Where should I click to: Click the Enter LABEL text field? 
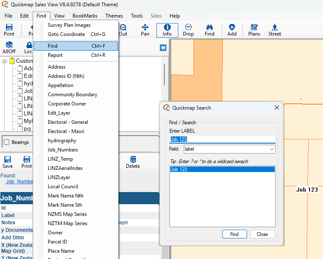[x=222, y=139]
